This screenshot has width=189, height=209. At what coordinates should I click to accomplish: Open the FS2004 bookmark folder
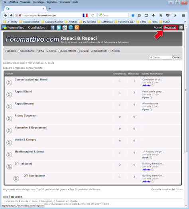[x=165, y=22]
